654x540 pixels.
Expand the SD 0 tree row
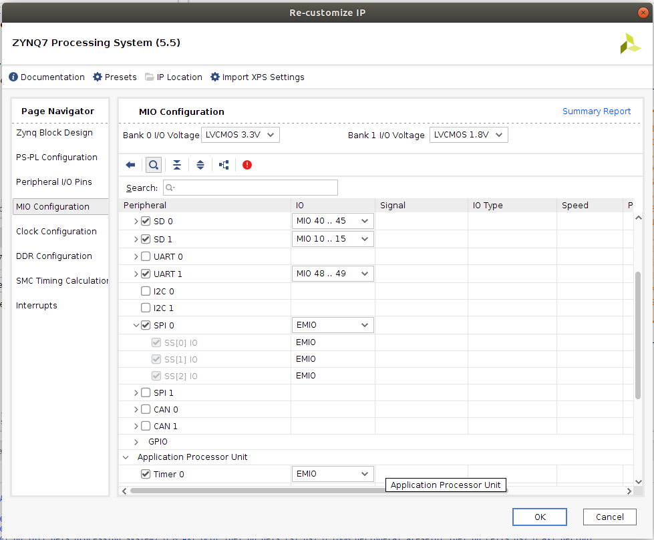136,221
